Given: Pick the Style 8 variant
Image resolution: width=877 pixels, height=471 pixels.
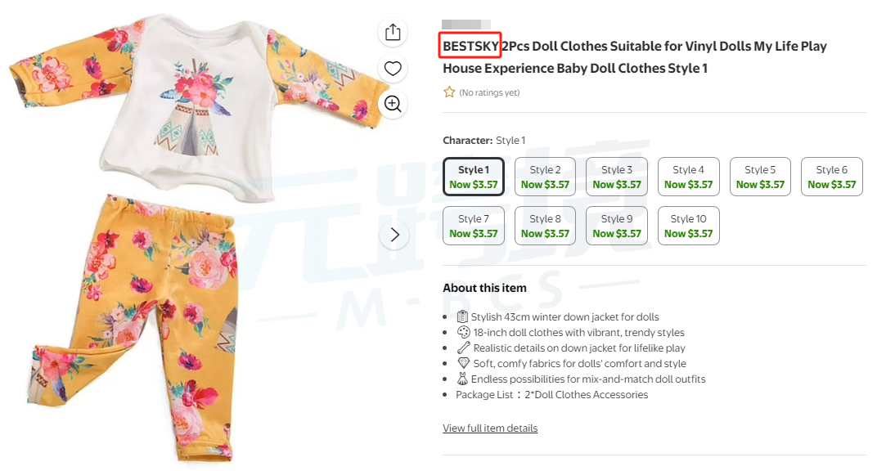Looking at the screenshot, I should [x=545, y=226].
